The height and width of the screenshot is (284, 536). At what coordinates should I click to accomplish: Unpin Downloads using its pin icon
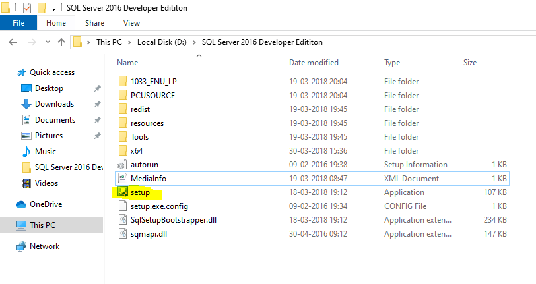[x=98, y=104]
